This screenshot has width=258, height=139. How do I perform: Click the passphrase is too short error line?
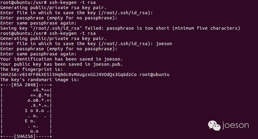120,28
